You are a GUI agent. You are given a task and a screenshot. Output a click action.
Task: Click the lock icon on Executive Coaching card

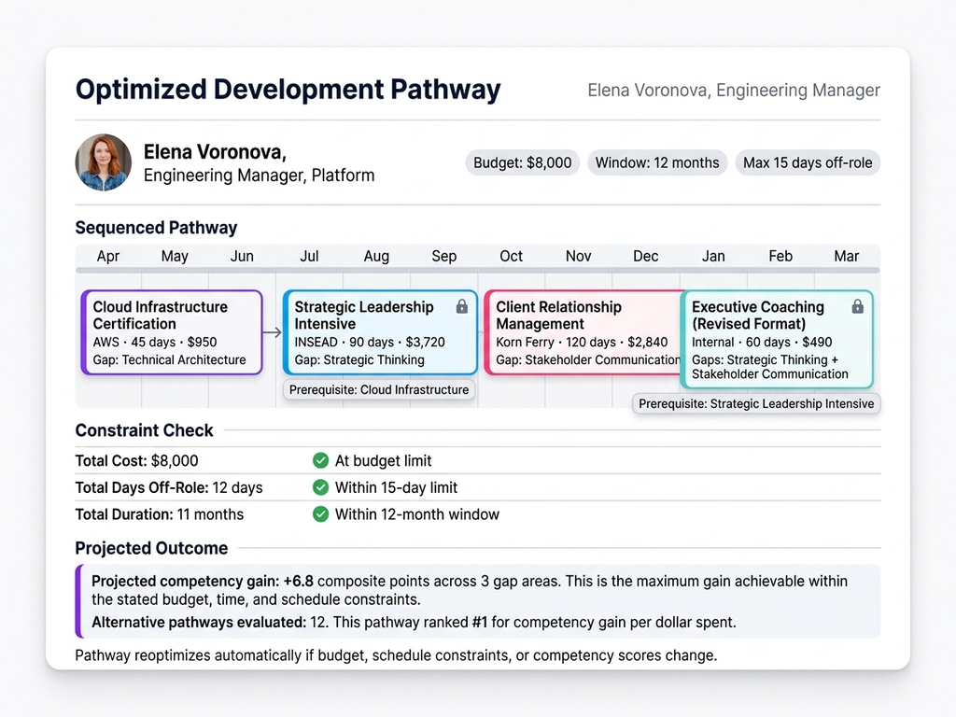(857, 306)
